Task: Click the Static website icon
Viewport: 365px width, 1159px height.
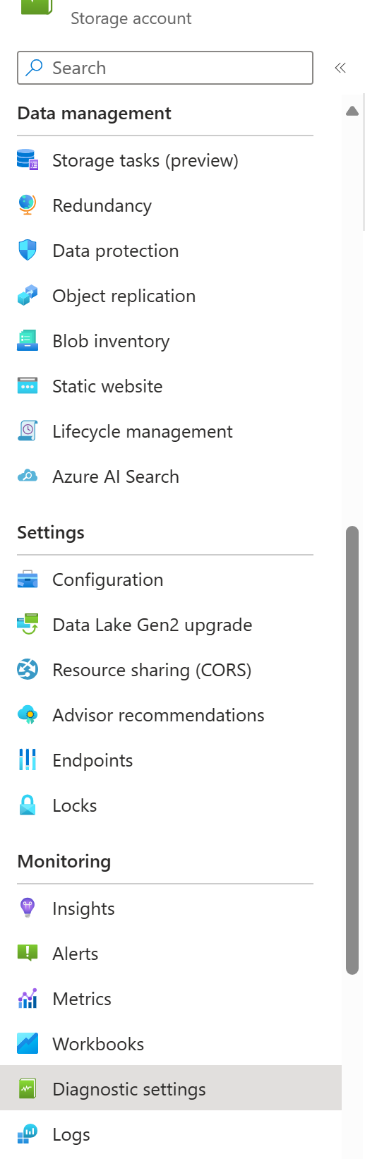Action: 28,386
